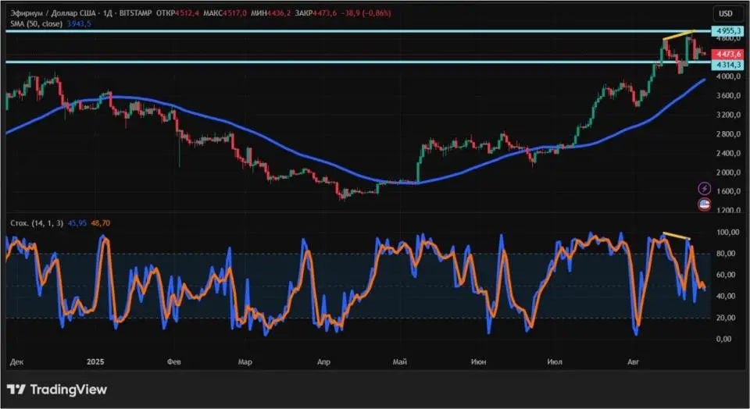Select the yellow trend line on price highs
Viewport: 750px width, 409px height.
click(678, 35)
